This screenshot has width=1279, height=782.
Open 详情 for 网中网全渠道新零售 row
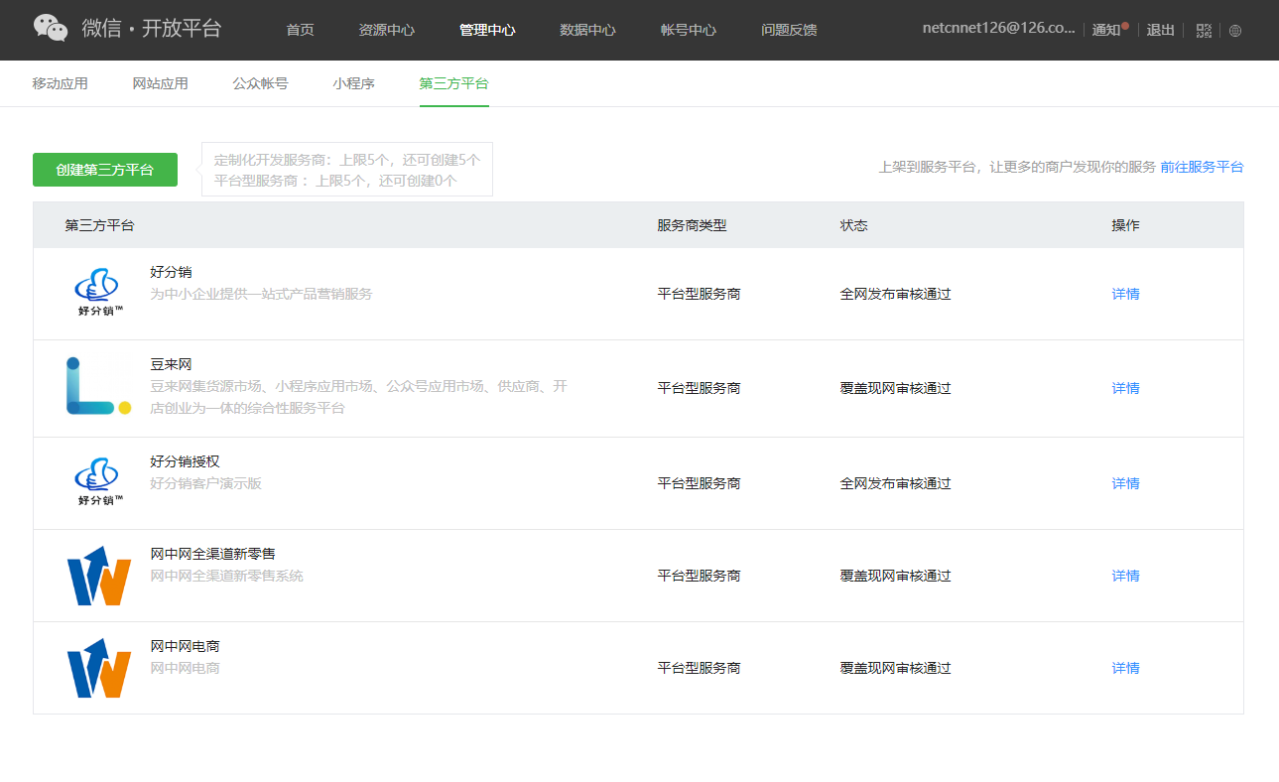[1125, 576]
